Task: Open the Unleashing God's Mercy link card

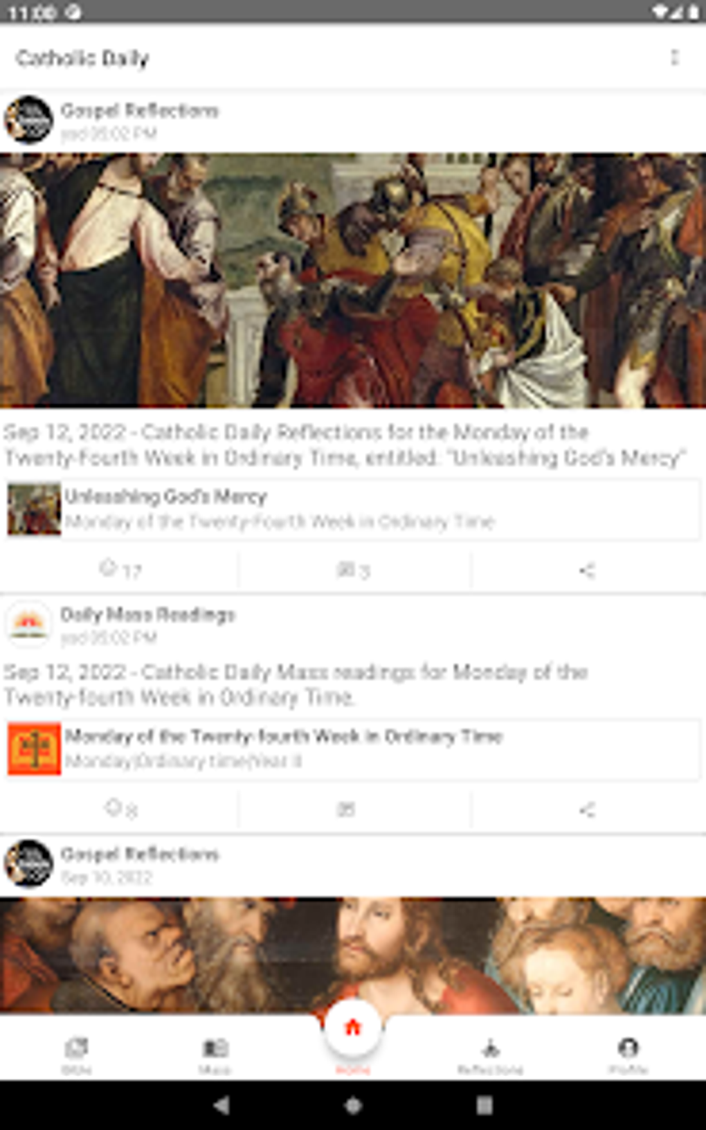Action: [353, 509]
